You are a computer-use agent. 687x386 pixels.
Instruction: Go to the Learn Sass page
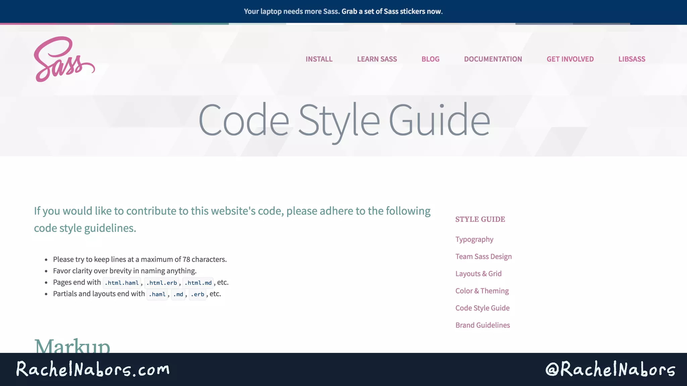pyautogui.click(x=377, y=59)
